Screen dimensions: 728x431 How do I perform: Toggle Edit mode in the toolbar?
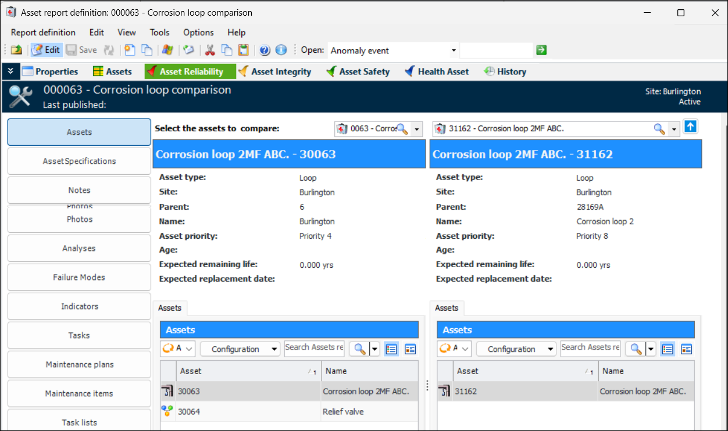[47, 50]
